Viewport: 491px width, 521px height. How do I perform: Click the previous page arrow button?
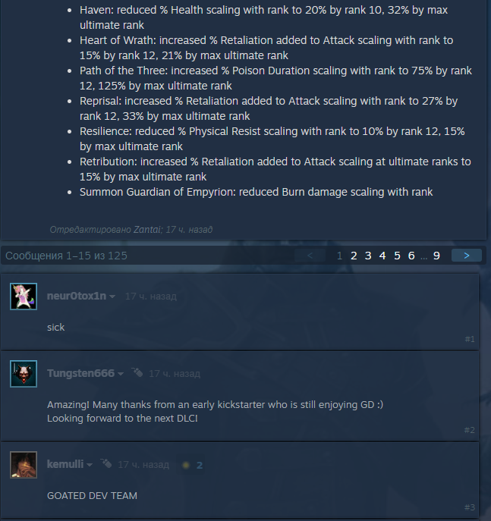point(310,255)
